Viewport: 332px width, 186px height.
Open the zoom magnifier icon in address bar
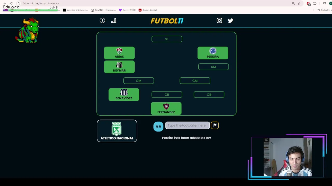(x=293, y=3)
